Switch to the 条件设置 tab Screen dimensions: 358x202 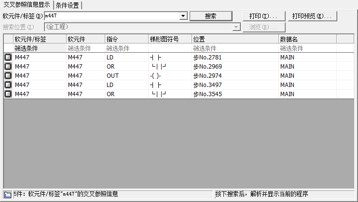(68, 5)
